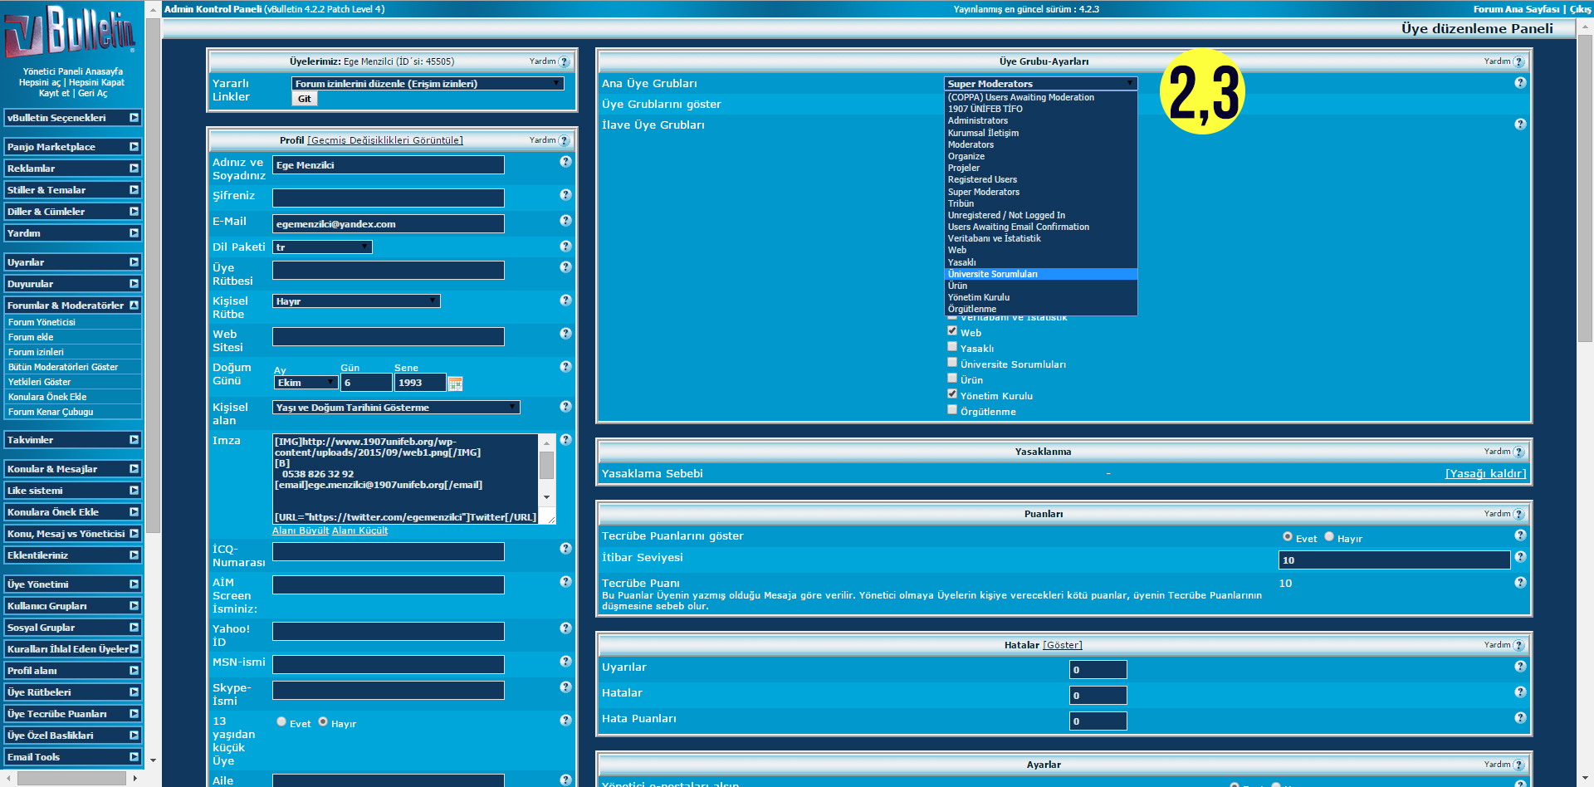Screen dimensions: 1594x787
Task: Click help icon next to E-Mail field
Action: (x=565, y=221)
